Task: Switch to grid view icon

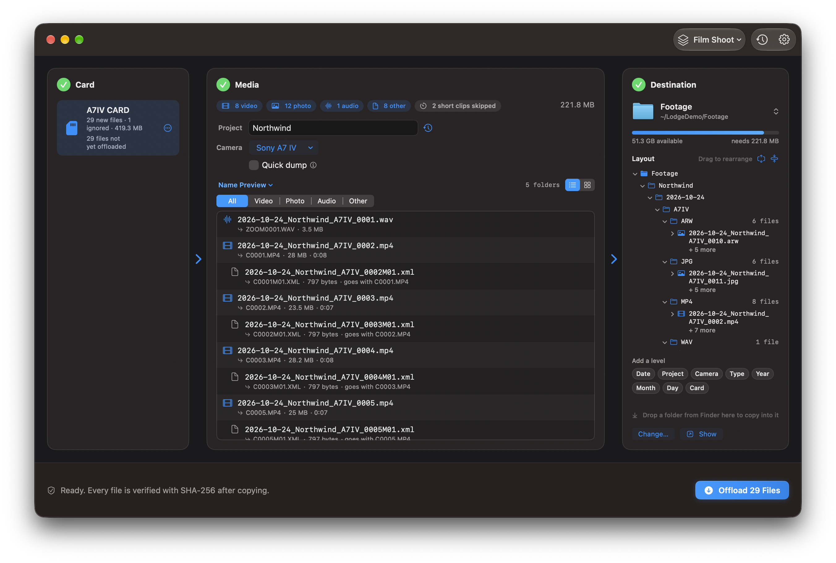Action: click(x=587, y=185)
